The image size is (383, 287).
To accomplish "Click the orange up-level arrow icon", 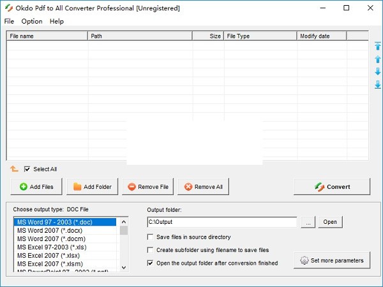I will pos(14,169).
